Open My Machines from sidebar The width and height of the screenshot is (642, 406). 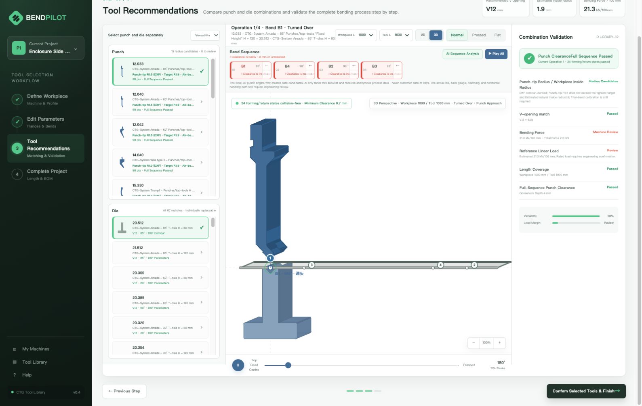coord(36,349)
